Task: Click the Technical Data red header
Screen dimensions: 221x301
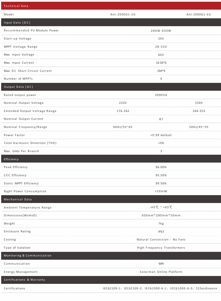Action: (x=16, y=6)
